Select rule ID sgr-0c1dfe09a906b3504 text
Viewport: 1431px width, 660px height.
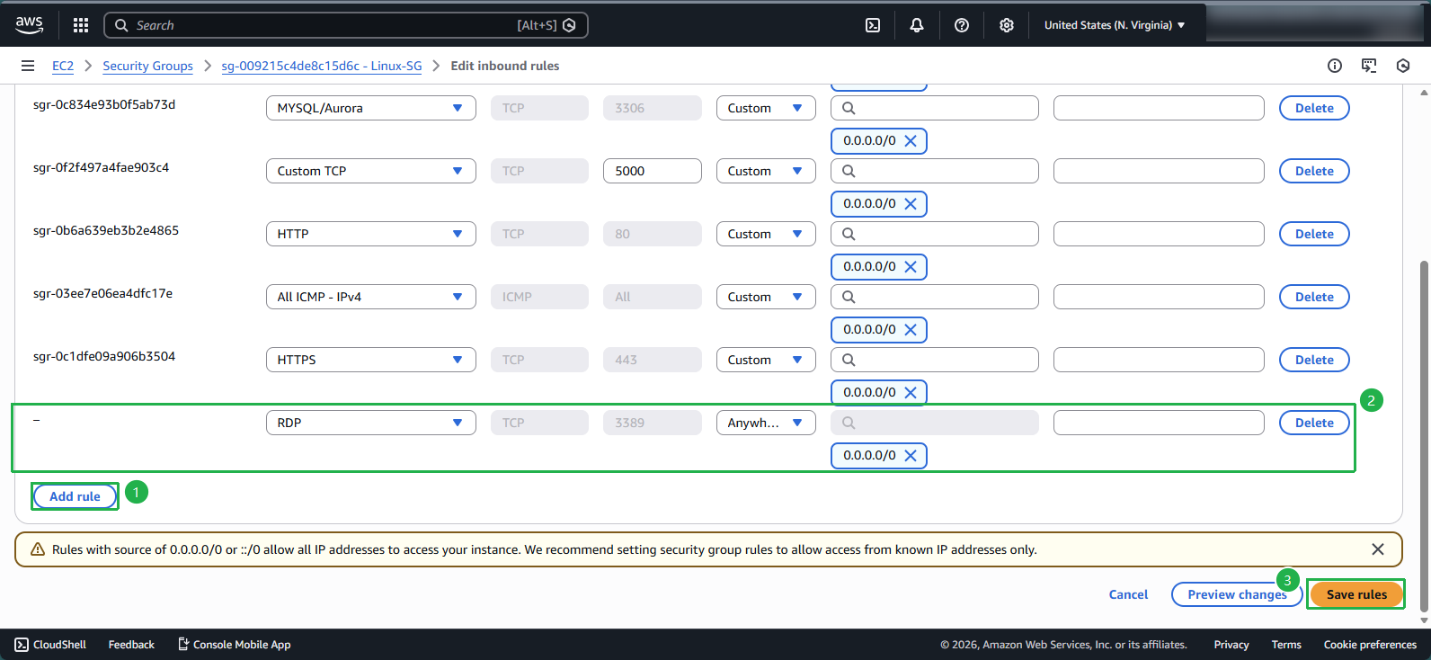pyautogui.click(x=104, y=356)
